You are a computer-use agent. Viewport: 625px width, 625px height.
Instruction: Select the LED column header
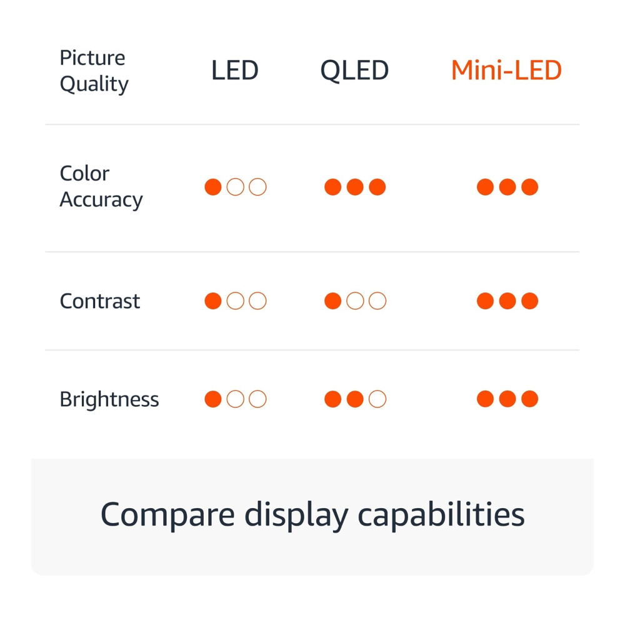point(235,71)
